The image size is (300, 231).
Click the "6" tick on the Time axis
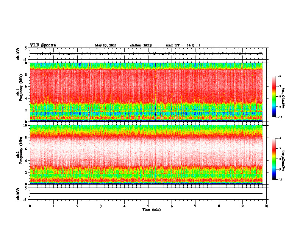point(172,206)
